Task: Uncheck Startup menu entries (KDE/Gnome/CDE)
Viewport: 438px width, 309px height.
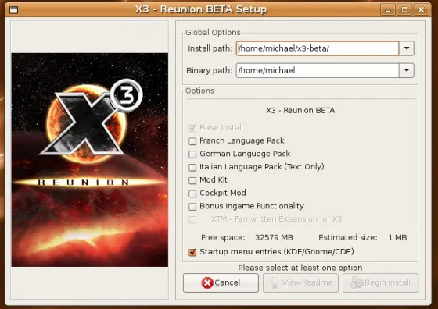Action: coord(192,252)
